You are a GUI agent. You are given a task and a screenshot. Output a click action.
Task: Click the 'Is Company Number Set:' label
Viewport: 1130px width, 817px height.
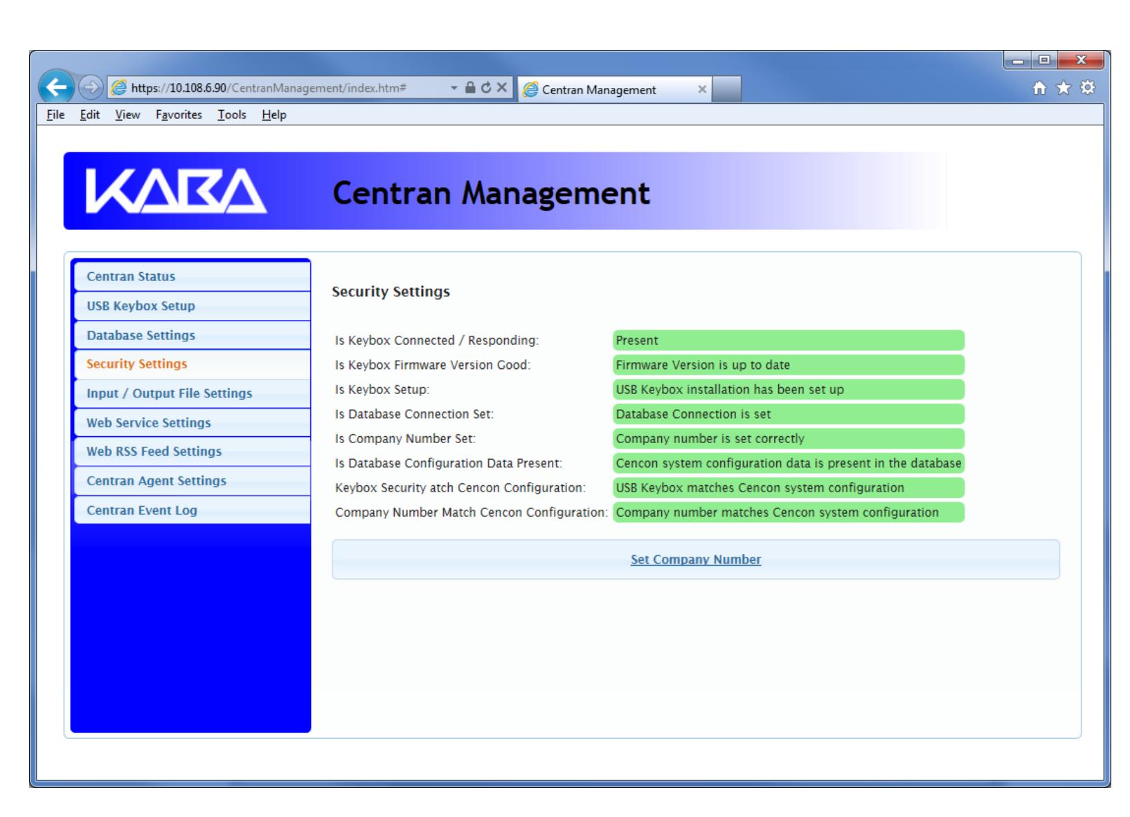[x=405, y=439]
